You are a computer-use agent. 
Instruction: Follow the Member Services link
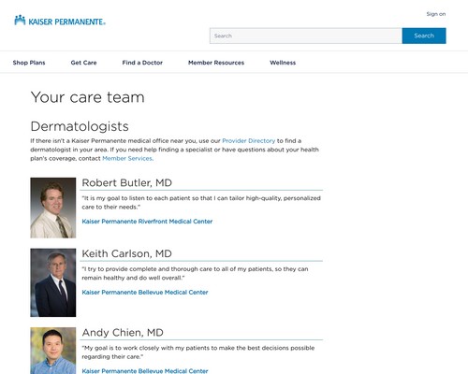[127, 158]
